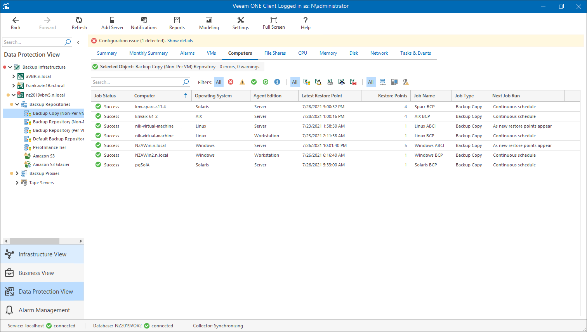Reverse sort using the Computer column header
587x332 pixels.
click(x=161, y=96)
